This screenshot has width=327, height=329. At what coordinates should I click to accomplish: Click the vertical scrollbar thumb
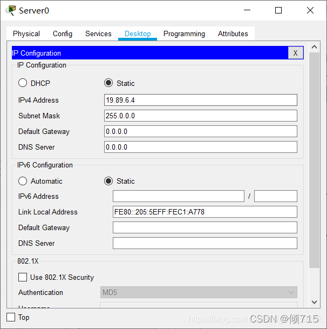[x=314, y=160]
